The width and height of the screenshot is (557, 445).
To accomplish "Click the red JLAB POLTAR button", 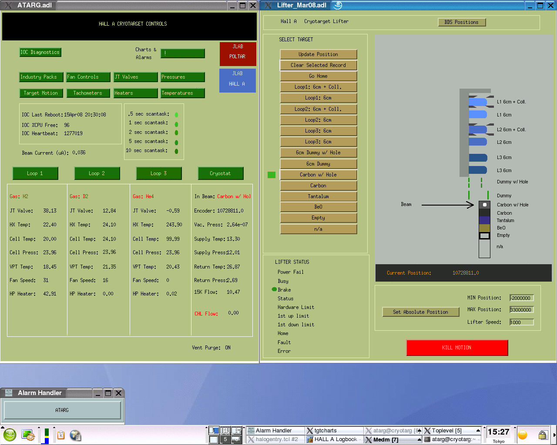I will (238, 54).
